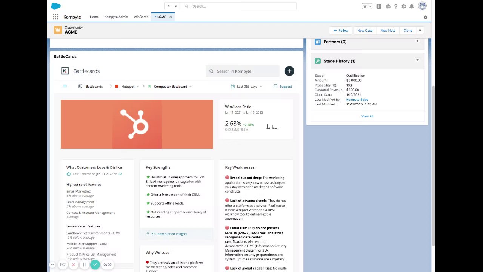Image resolution: width=483 pixels, height=272 pixels.
Task: Click the Salesforce cloud logo
Action: point(55,6)
